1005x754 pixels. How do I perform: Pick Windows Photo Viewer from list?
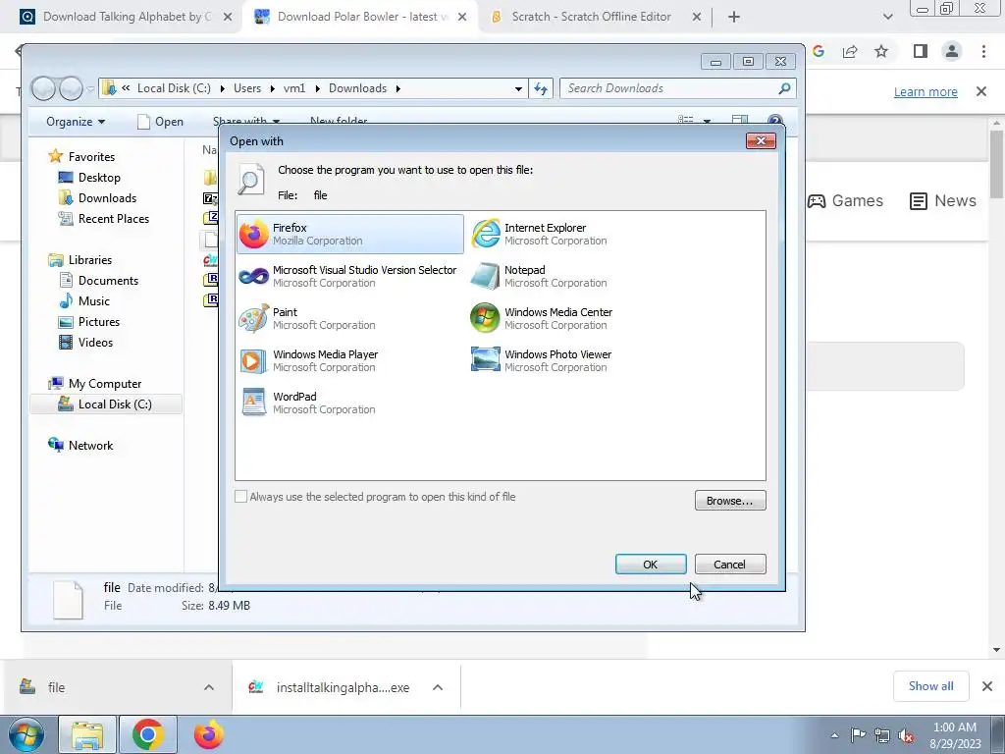(x=542, y=361)
